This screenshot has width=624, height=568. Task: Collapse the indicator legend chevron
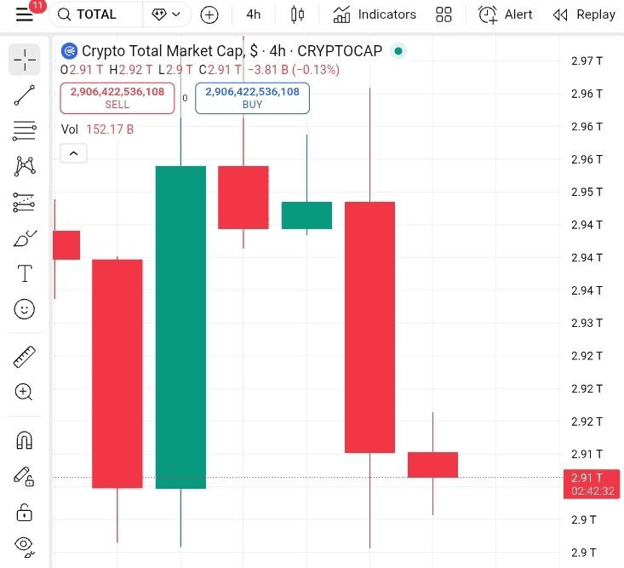(x=73, y=153)
